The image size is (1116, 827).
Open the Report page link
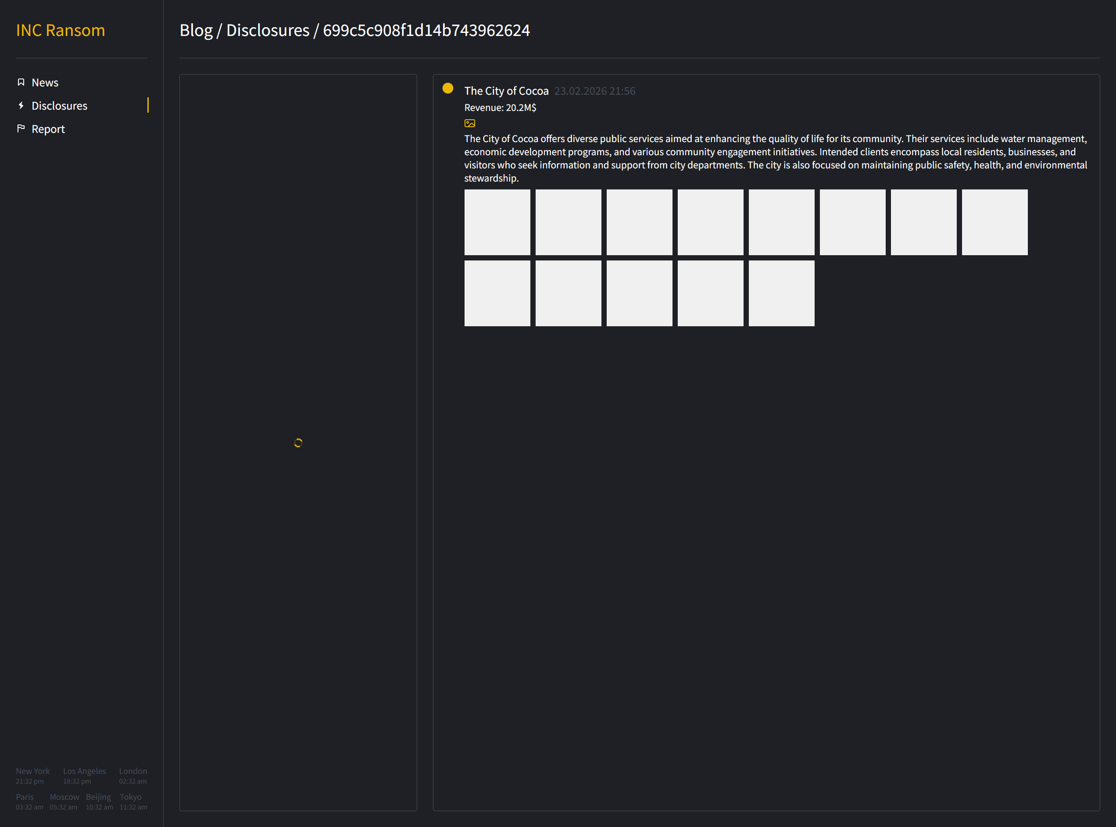(48, 129)
